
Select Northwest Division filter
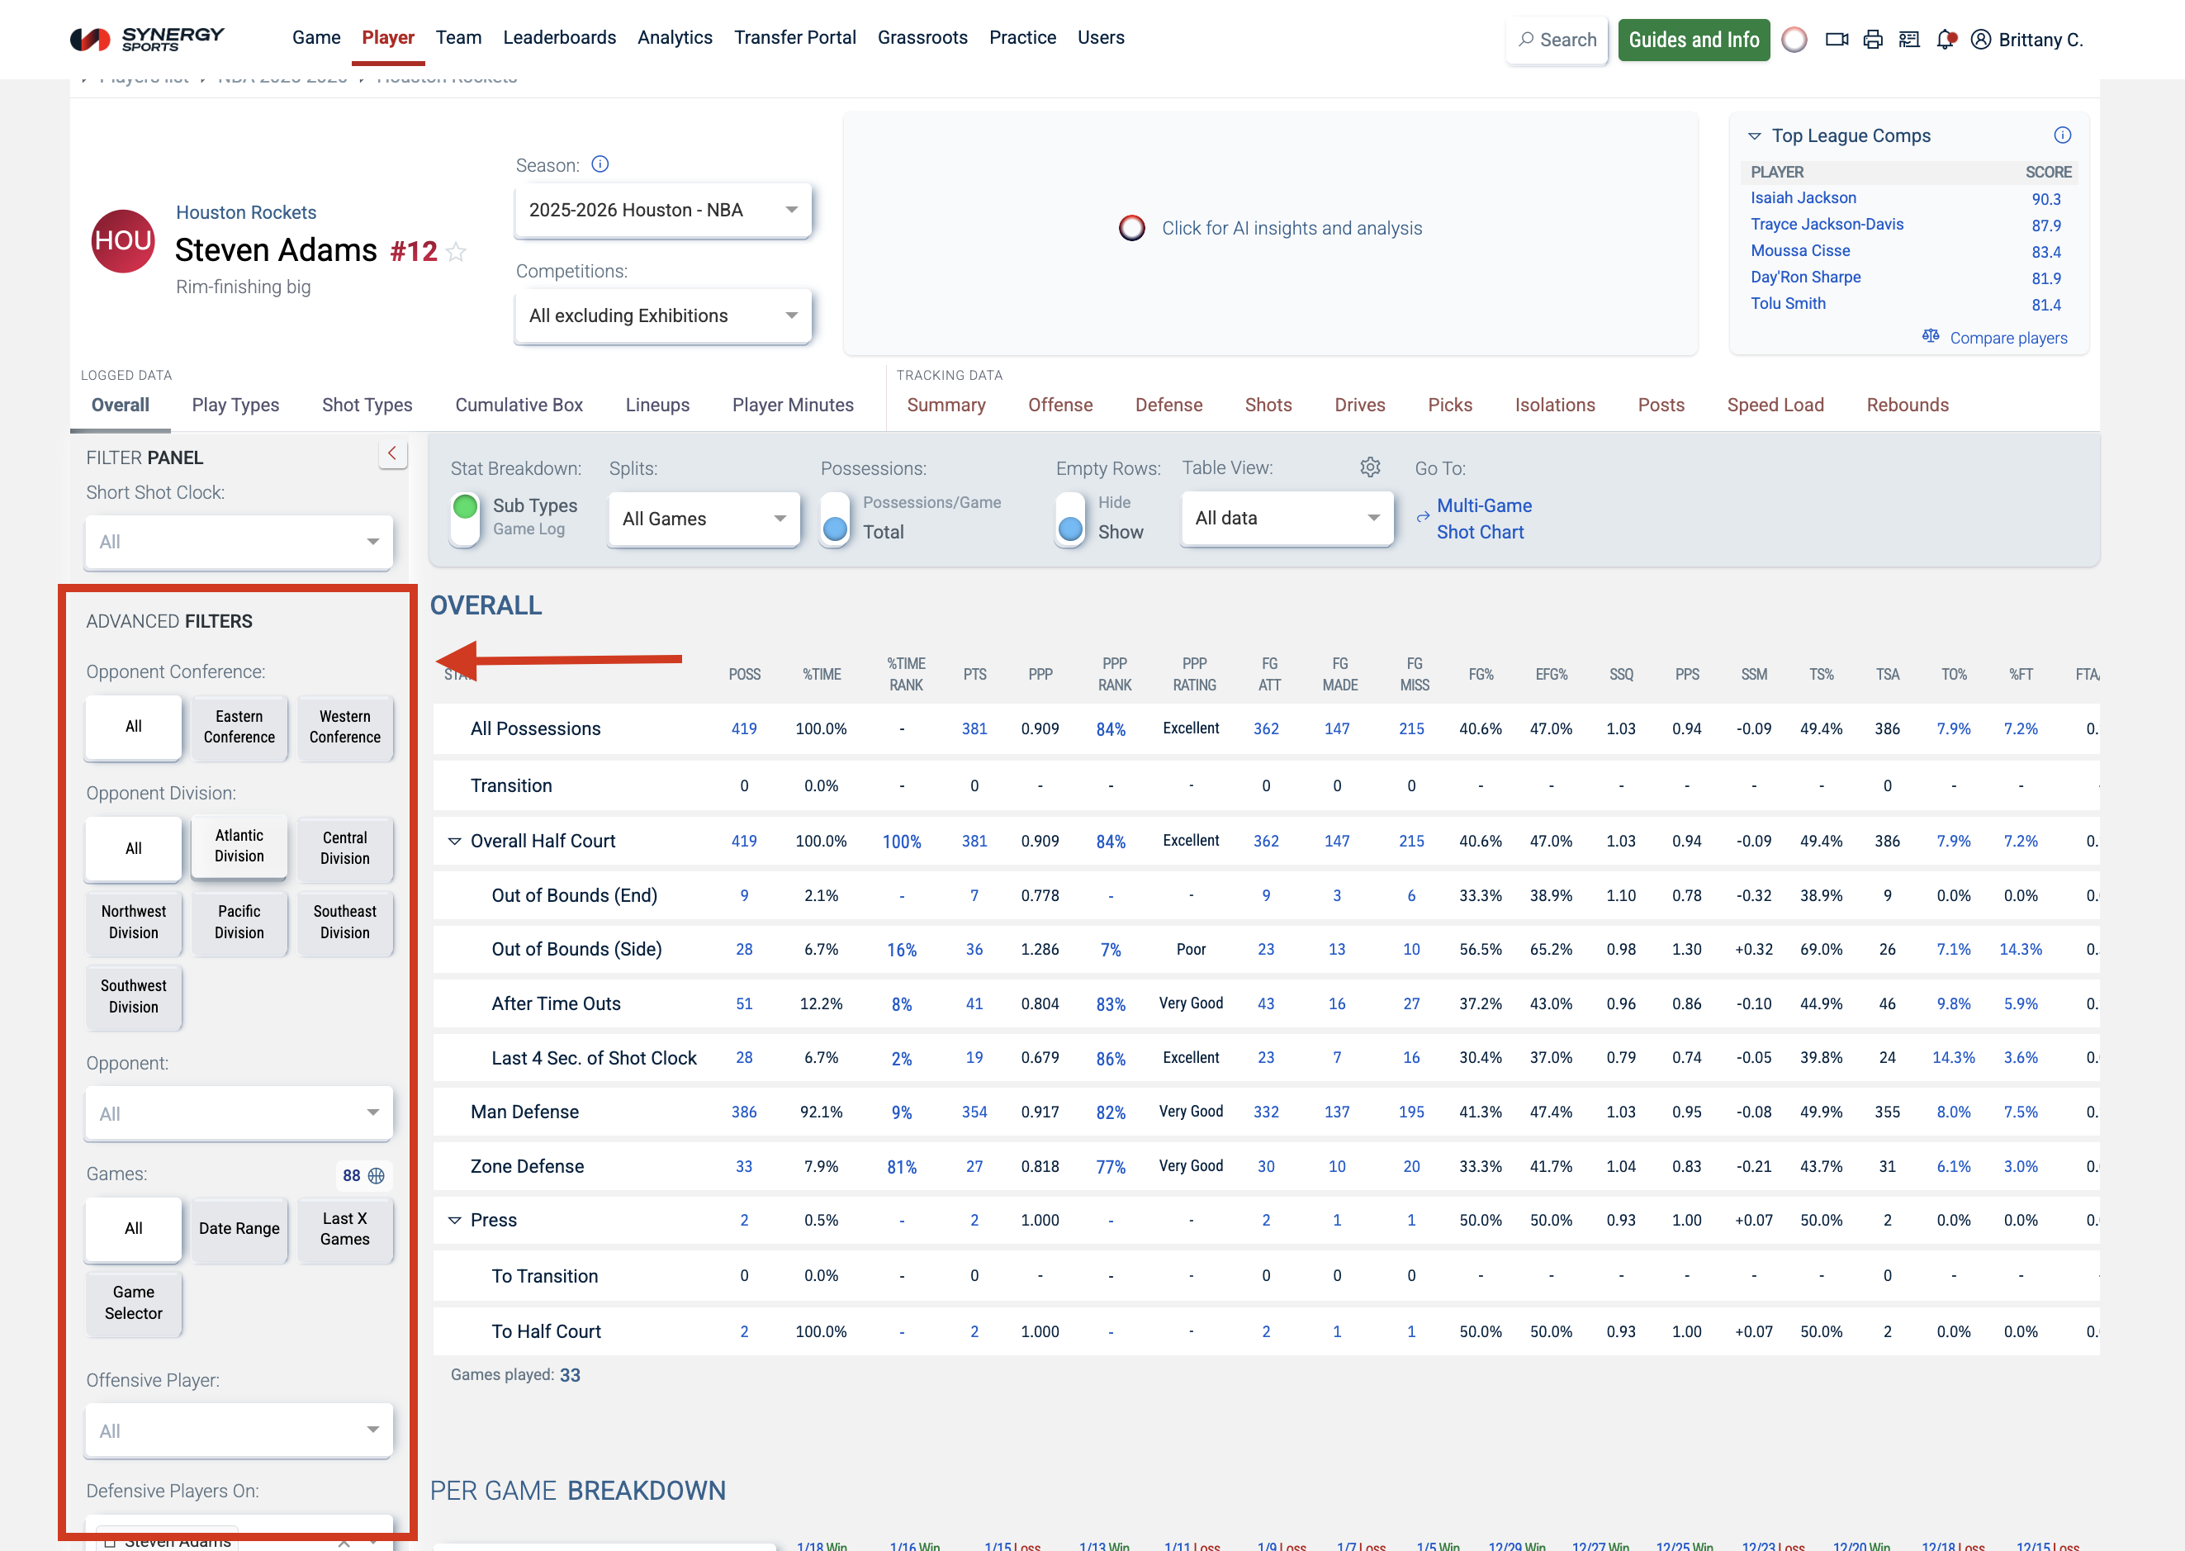point(134,923)
